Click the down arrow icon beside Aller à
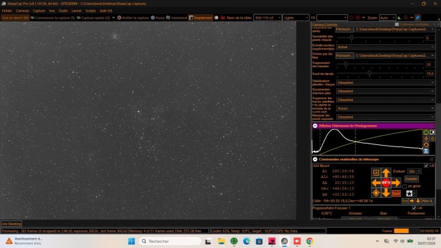 coord(418,201)
